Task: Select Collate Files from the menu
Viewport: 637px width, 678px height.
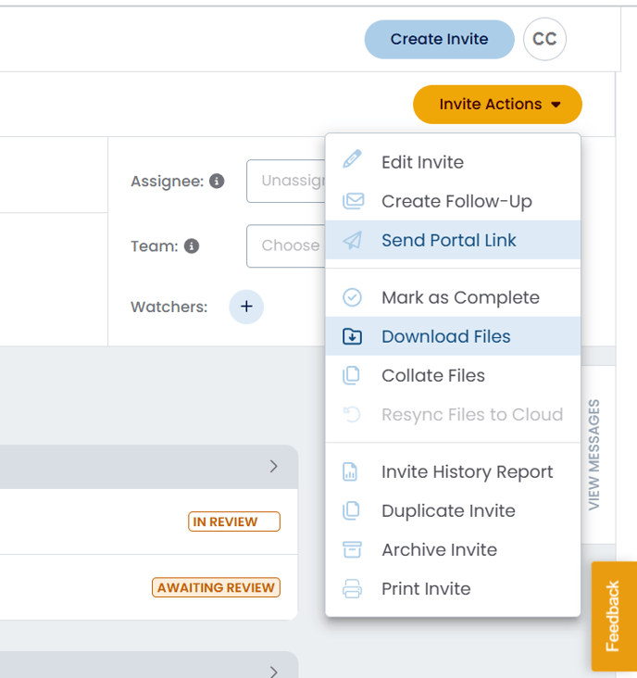Action: click(433, 375)
